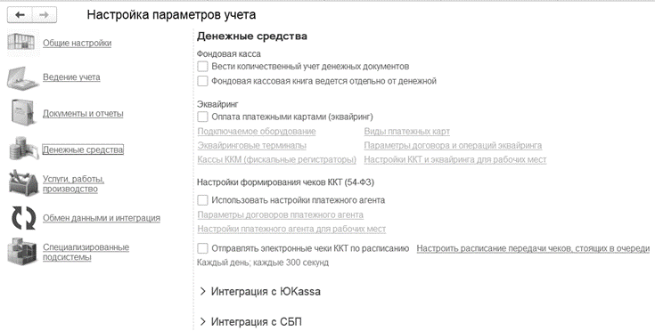
Task: Check Использовать настройки платежного агента
Action: click(x=202, y=200)
